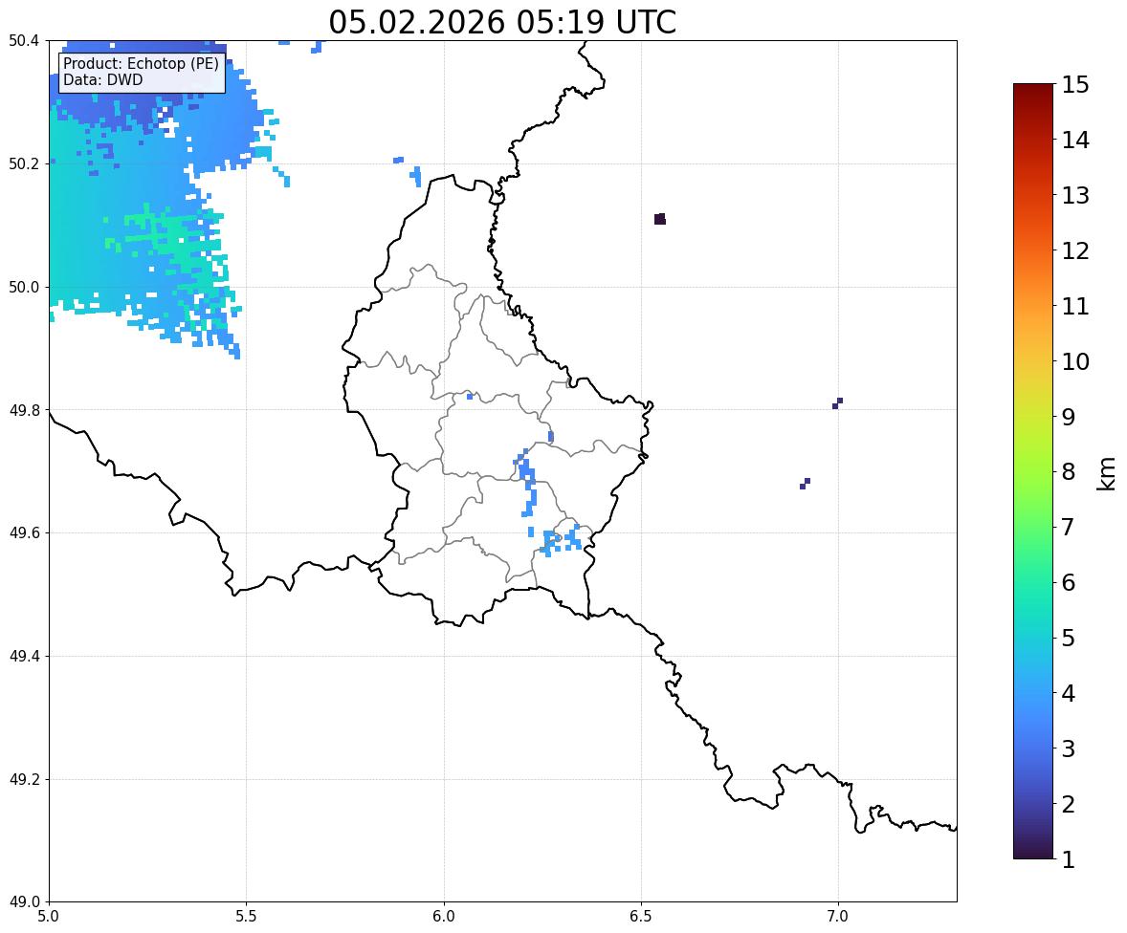
Task: Click colorbar tick label 15
Action: tap(1075, 85)
